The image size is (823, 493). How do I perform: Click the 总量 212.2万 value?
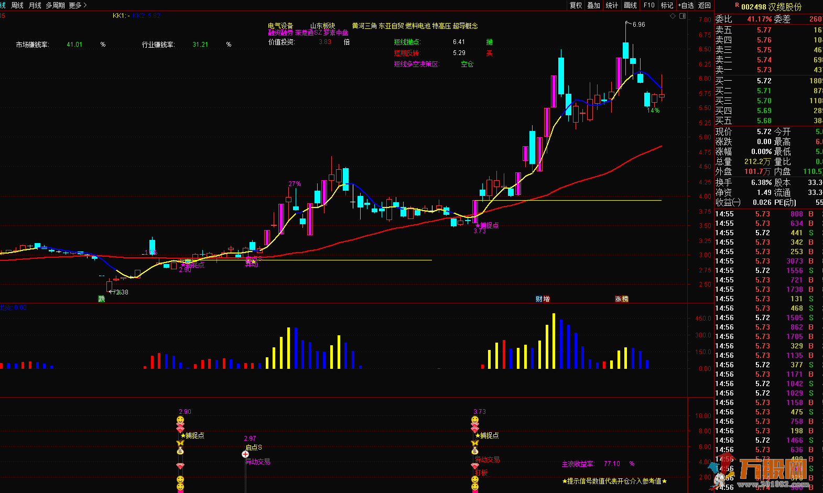[x=757, y=161]
